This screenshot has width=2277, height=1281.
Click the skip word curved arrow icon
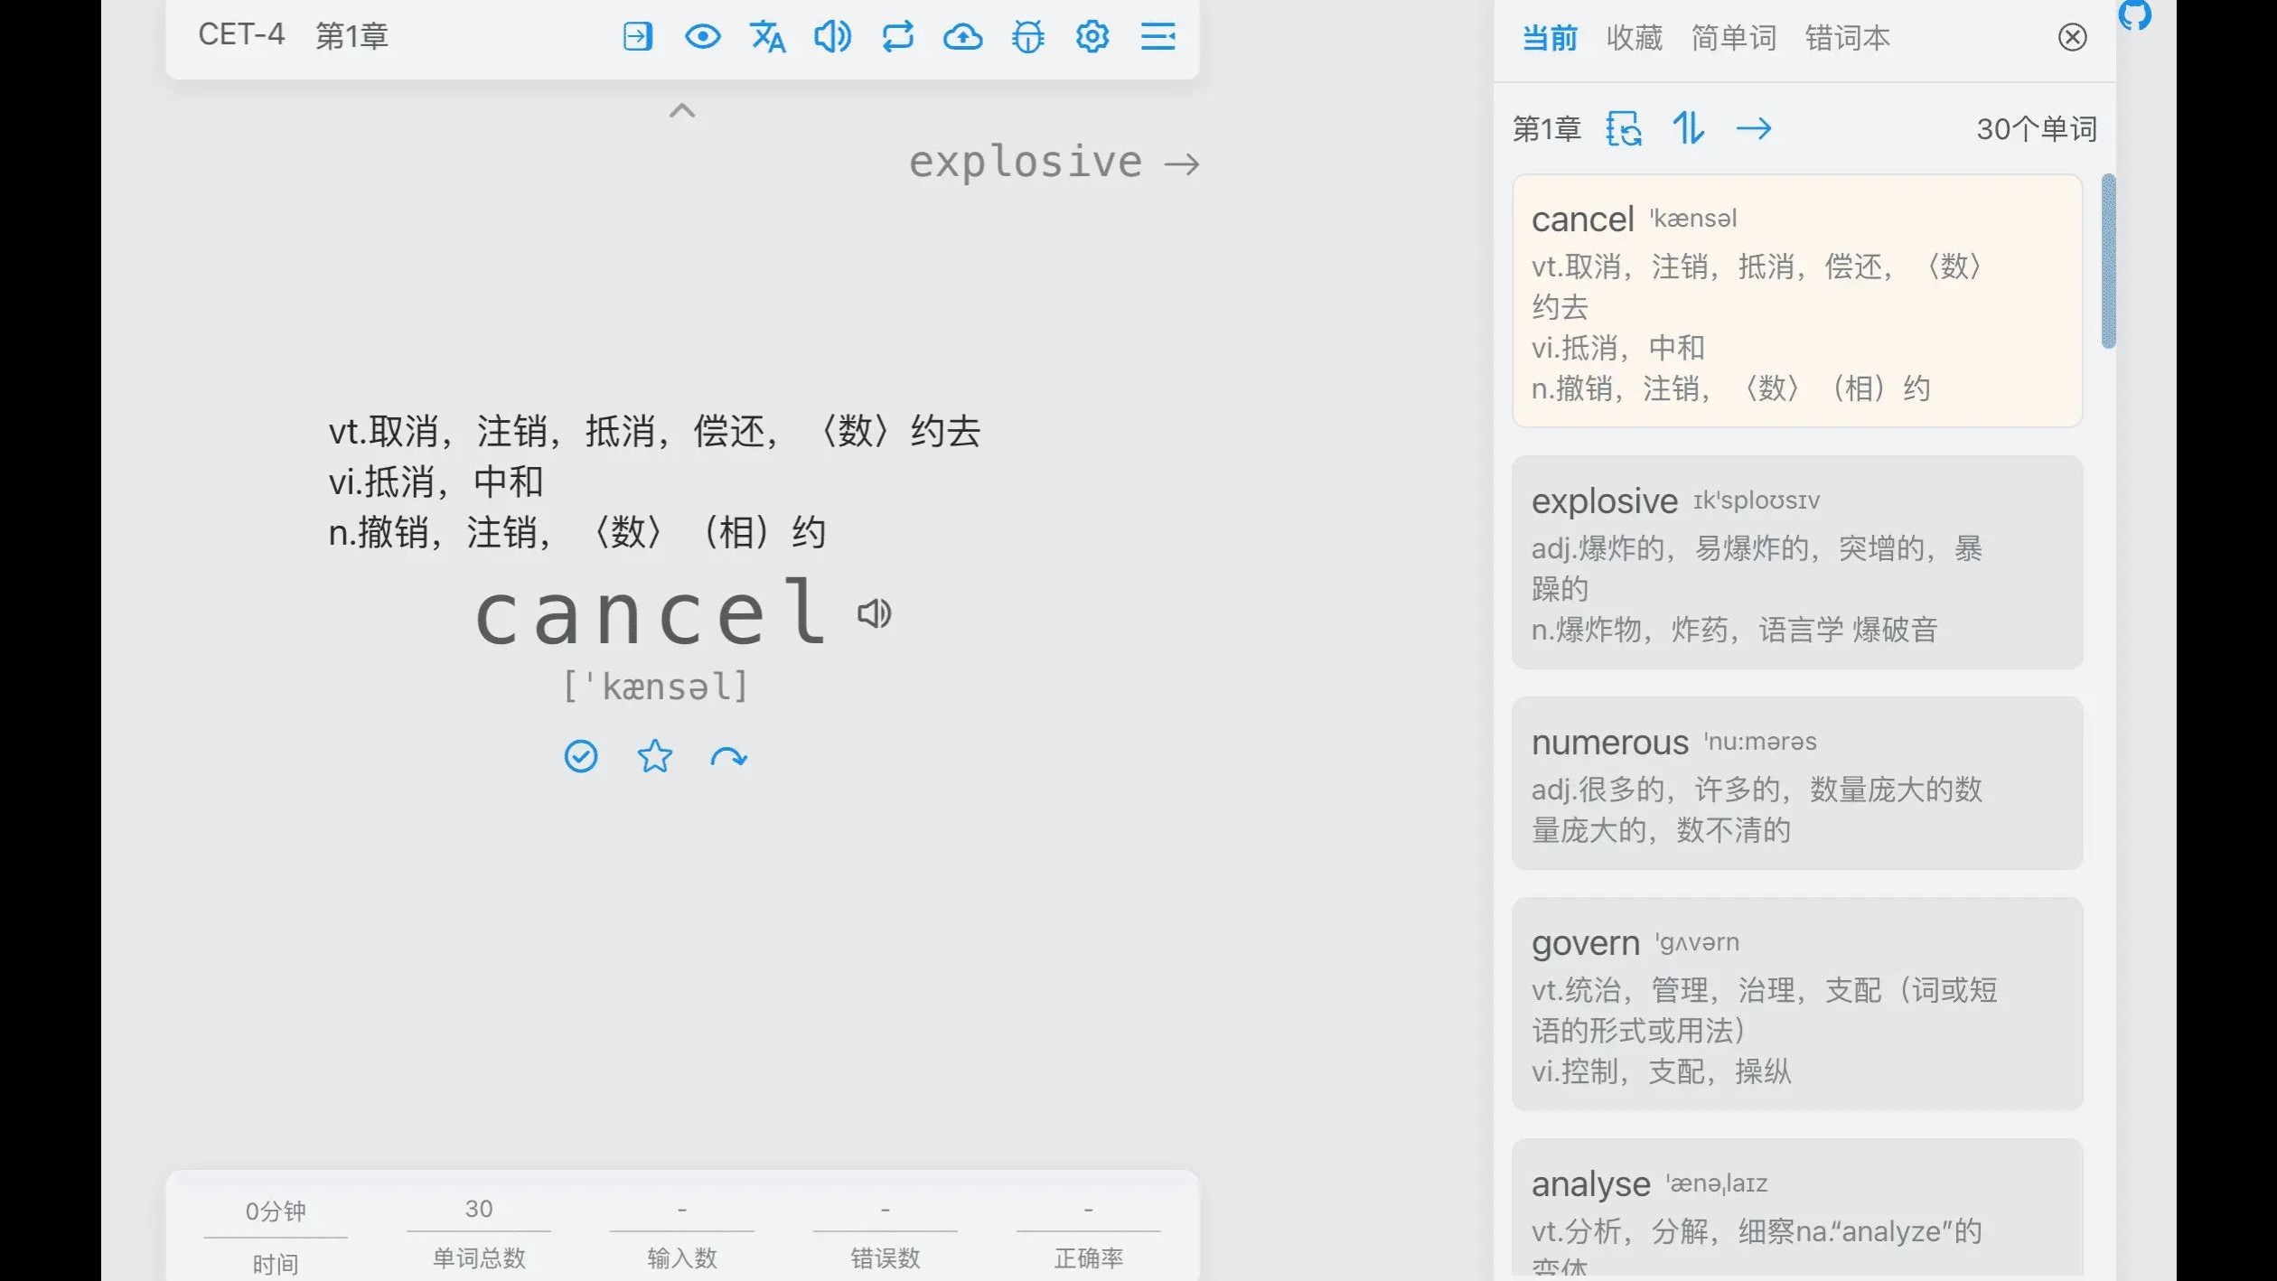(728, 756)
